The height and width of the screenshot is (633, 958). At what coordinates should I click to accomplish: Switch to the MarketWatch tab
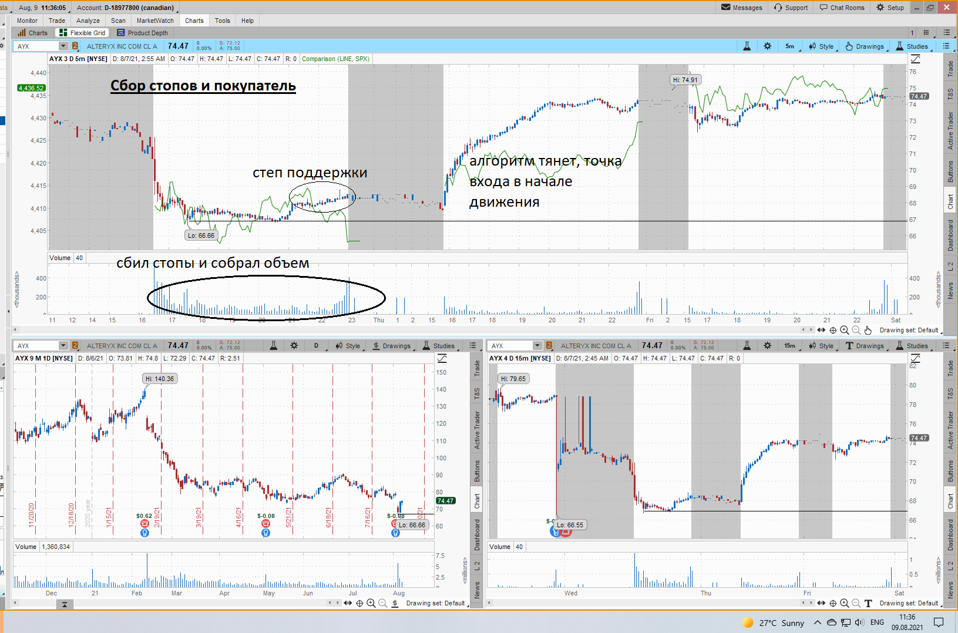(155, 21)
